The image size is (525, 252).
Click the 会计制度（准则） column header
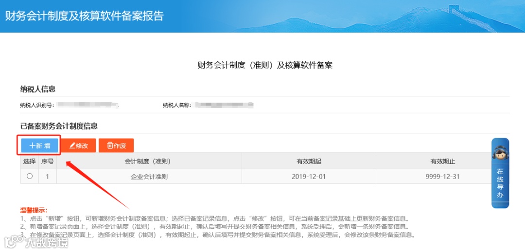(x=149, y=162)
